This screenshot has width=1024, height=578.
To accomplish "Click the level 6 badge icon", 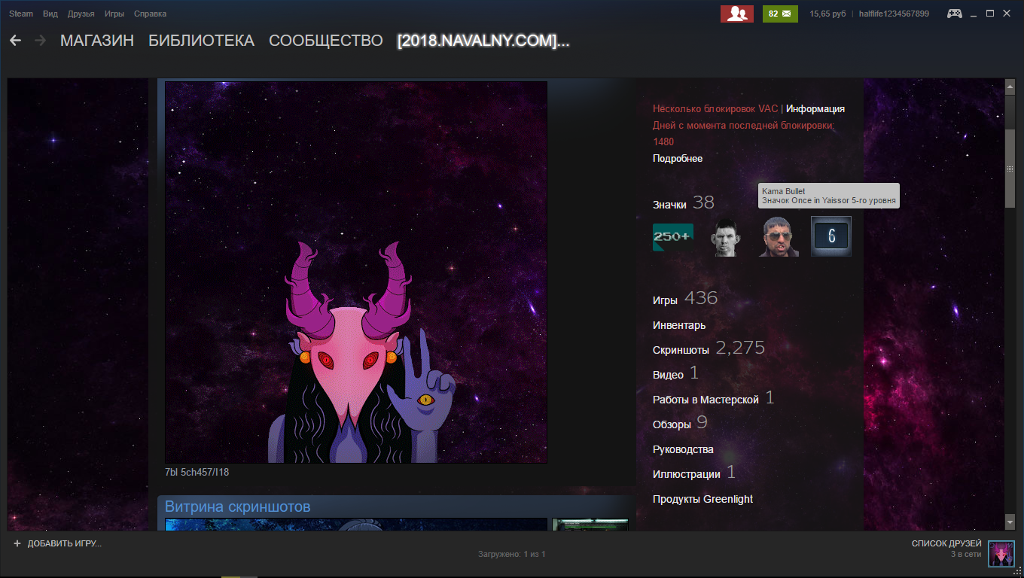I will point(831,236).
